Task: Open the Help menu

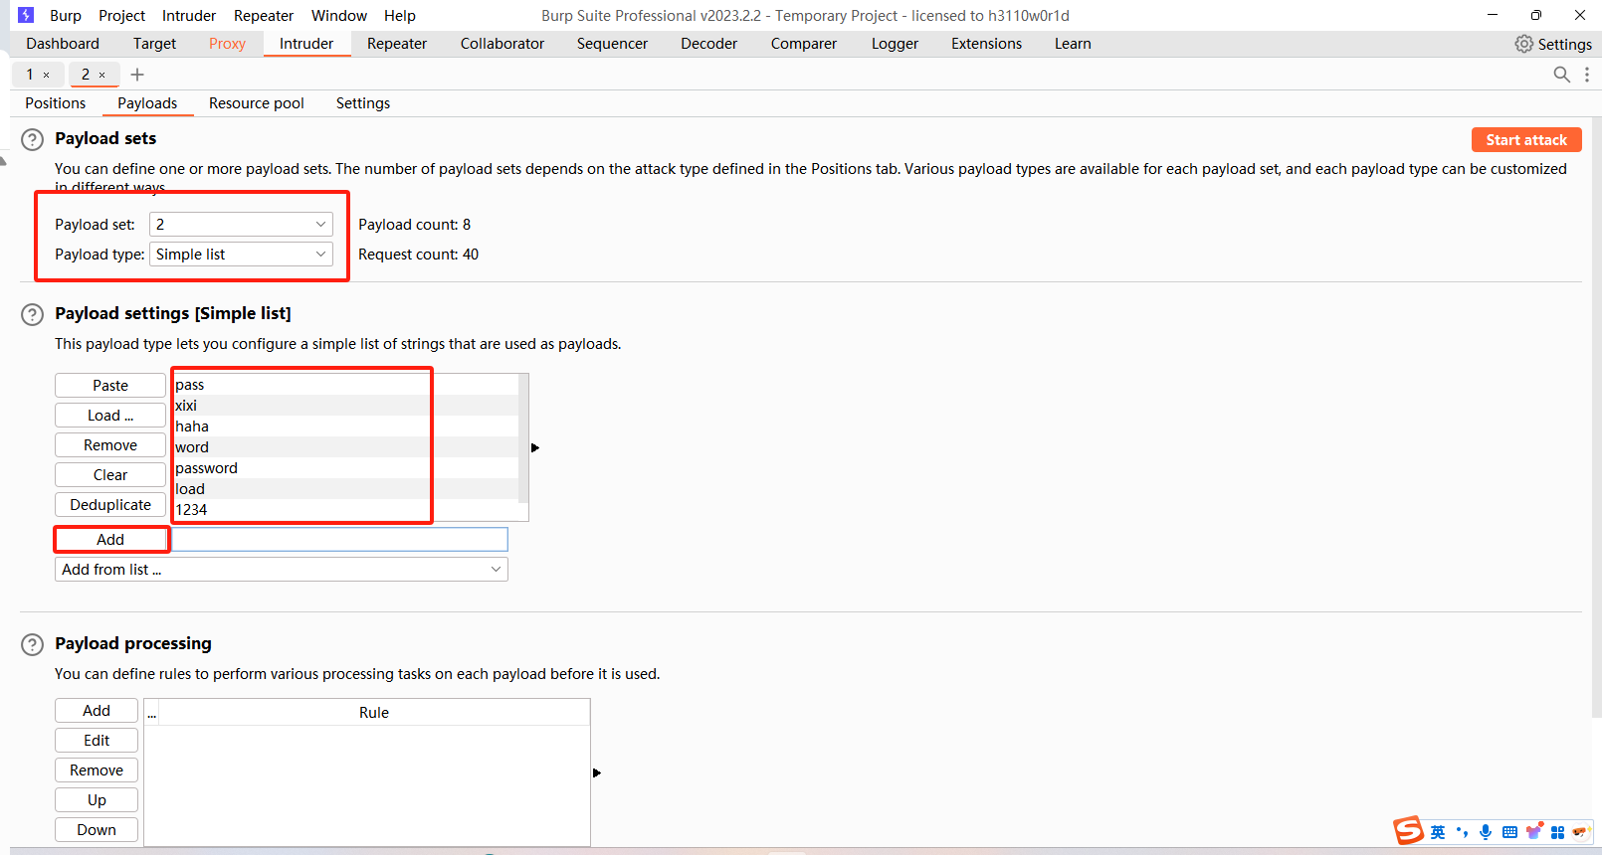Action: (400, 16)
